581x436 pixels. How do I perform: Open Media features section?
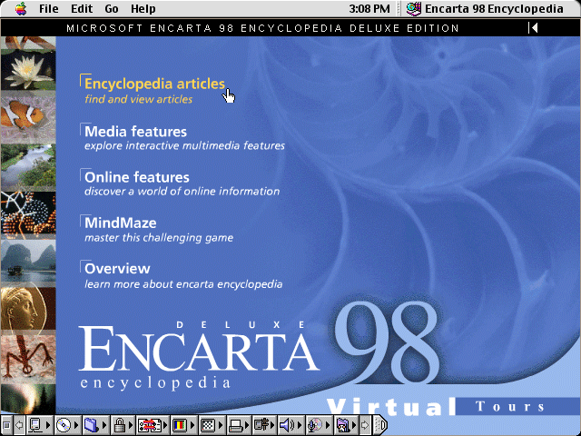pyautogui.click(x=135, y=132)
